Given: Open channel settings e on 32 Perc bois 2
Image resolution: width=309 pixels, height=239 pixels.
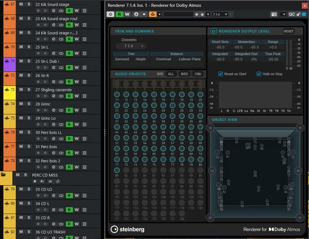Looking at the screenshot, I should click(53, 167).
